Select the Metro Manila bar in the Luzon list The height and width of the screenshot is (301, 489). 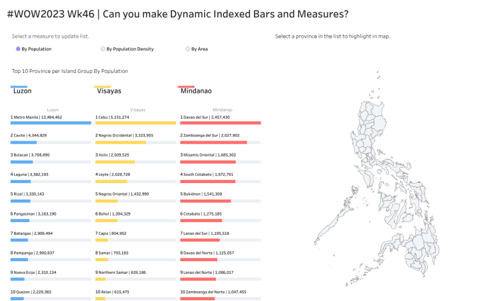tap(50, 123)
